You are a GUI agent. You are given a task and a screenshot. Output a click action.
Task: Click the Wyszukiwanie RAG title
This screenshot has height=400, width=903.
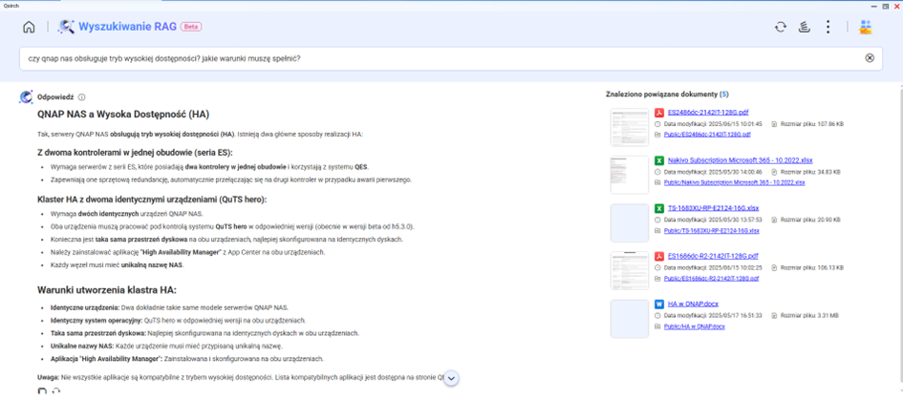(x=127, y=27)
